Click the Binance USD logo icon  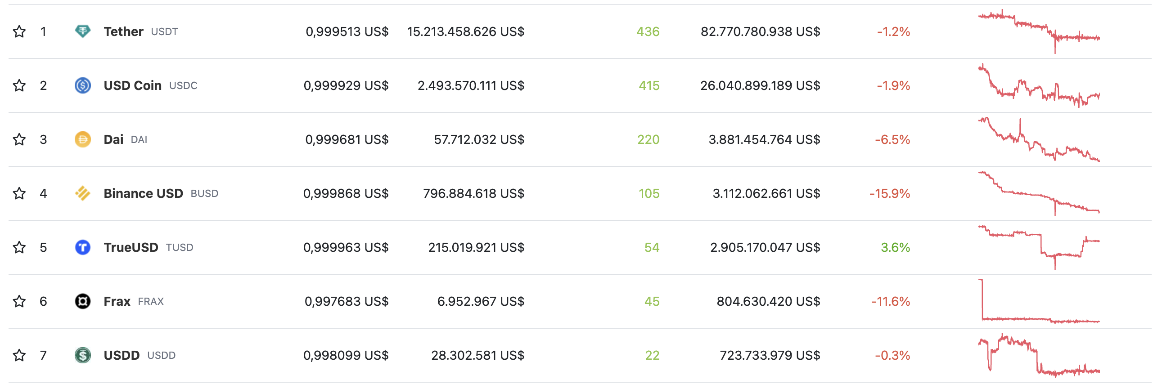tap(82, 194)
